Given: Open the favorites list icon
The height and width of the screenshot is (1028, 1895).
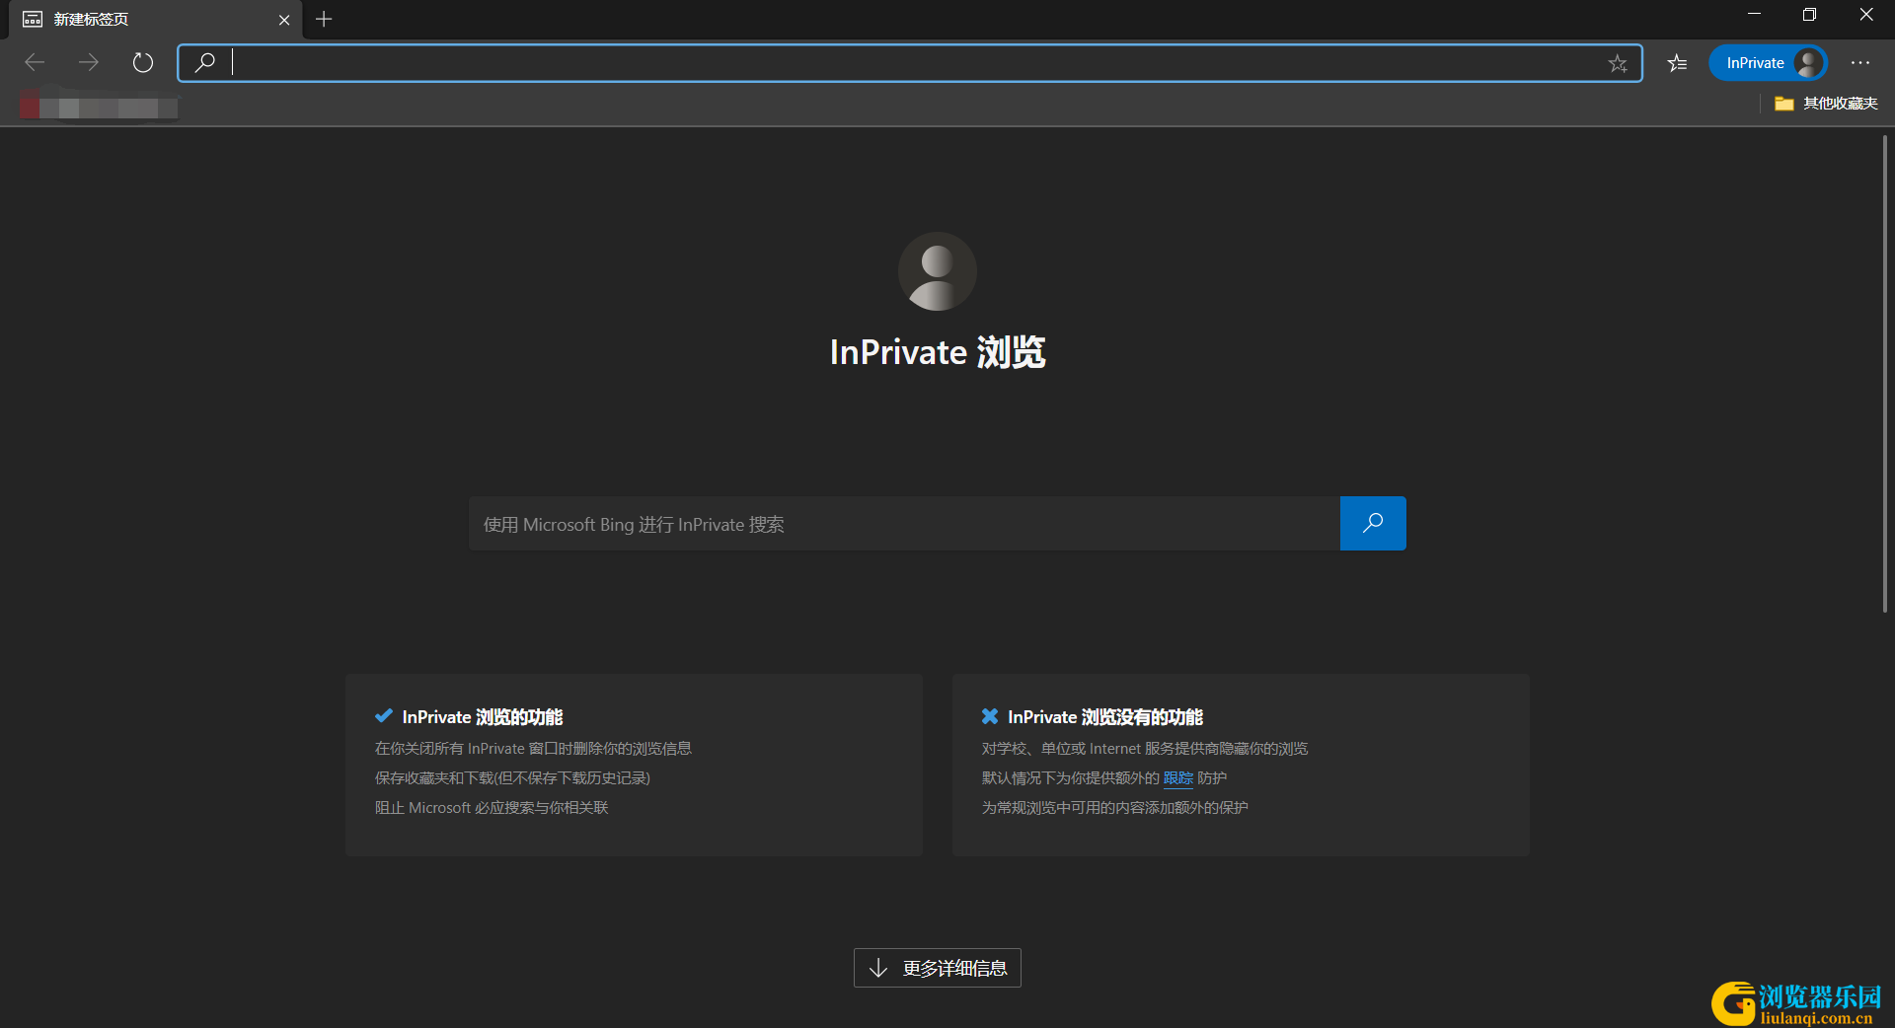Looking at the screenshot, I should click(1677, 63).
